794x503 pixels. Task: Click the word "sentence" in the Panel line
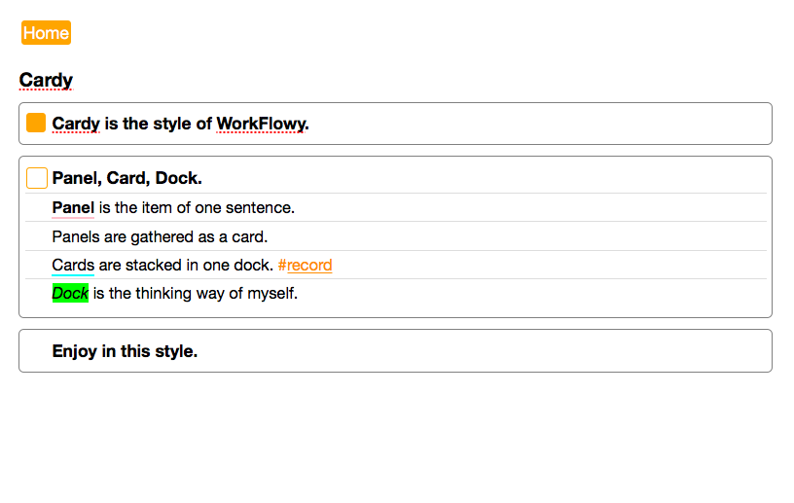pos(258,207)
